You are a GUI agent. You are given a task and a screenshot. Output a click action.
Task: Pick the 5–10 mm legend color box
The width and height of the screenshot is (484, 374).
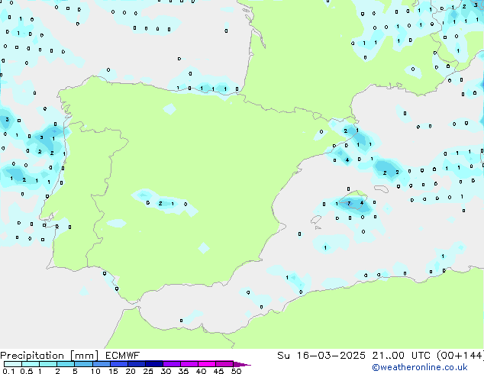pyautogui.click(x=83, y=364)
